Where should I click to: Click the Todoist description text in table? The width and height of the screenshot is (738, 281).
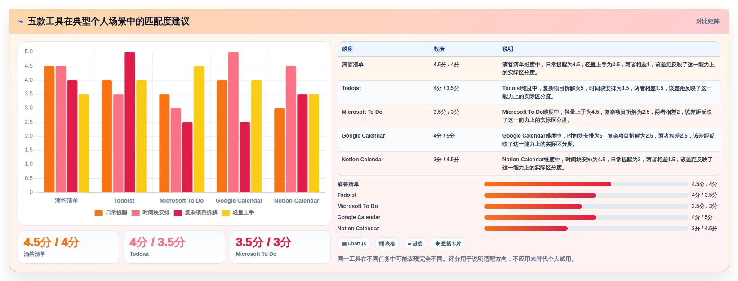pos(608,92)
